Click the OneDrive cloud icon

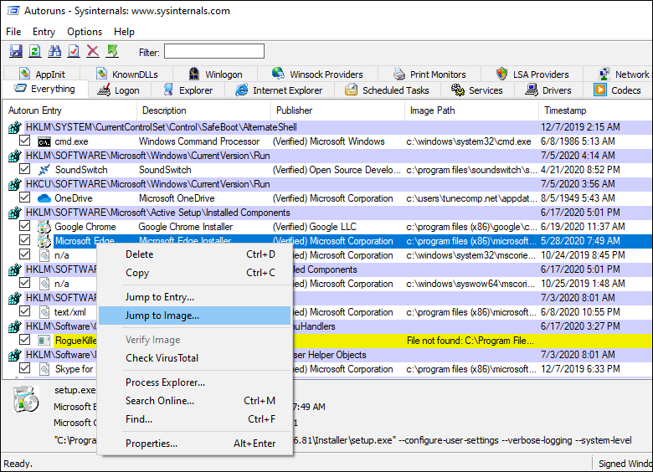(44, 198)
